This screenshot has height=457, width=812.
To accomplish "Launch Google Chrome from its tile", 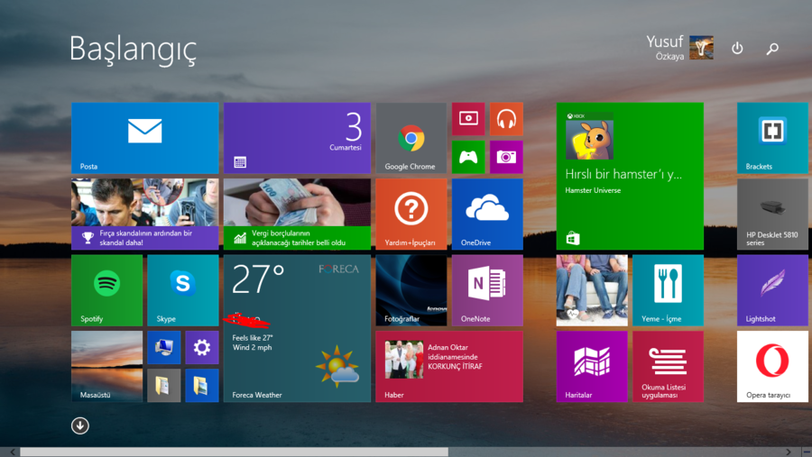I will pyautogui.click(x=411, y=137).
